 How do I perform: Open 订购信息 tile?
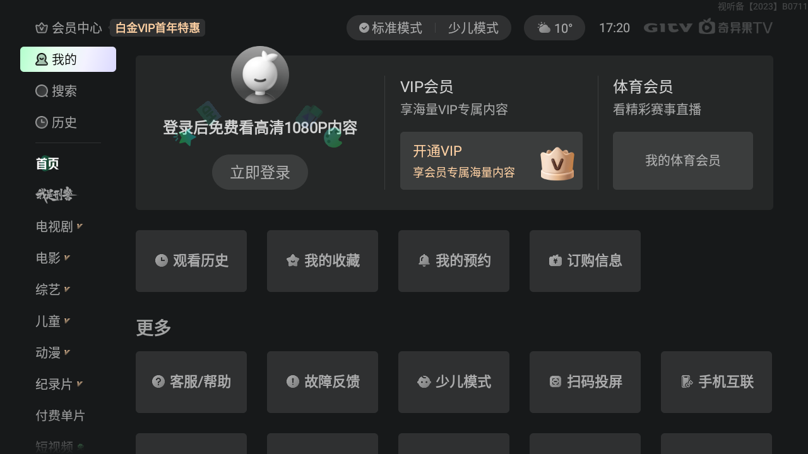(x=585, y=261)
